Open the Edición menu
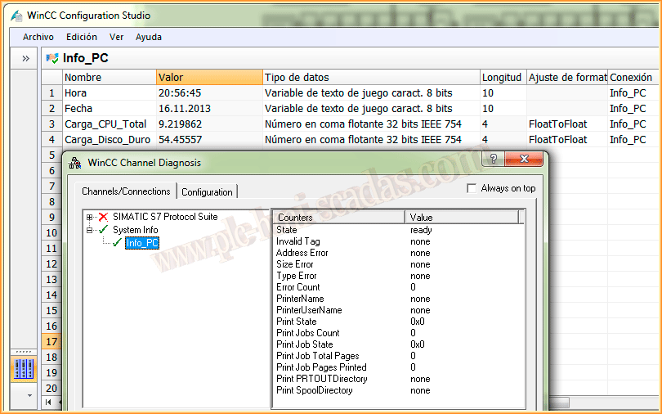 coord(82,37)
